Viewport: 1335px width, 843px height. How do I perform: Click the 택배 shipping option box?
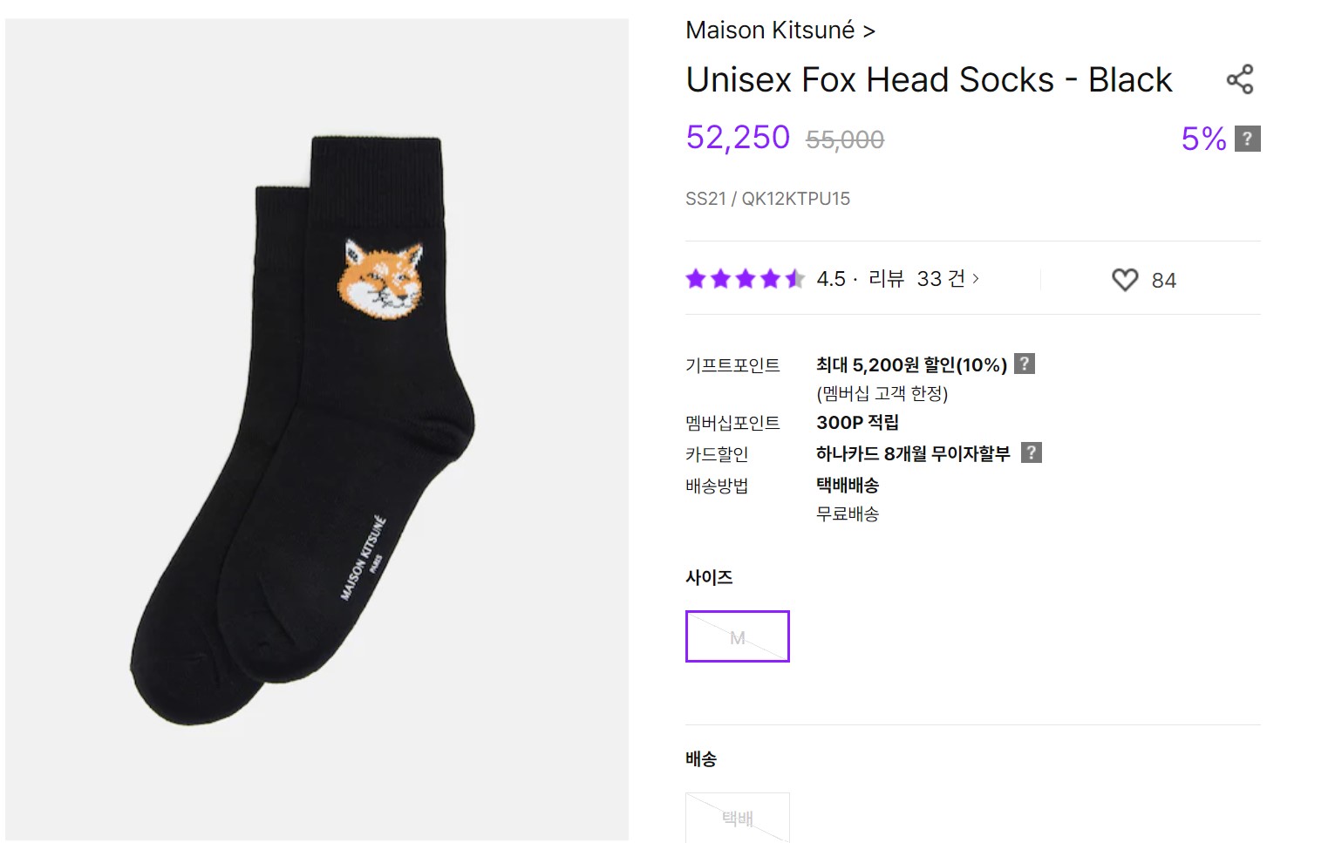click(737, 818)
